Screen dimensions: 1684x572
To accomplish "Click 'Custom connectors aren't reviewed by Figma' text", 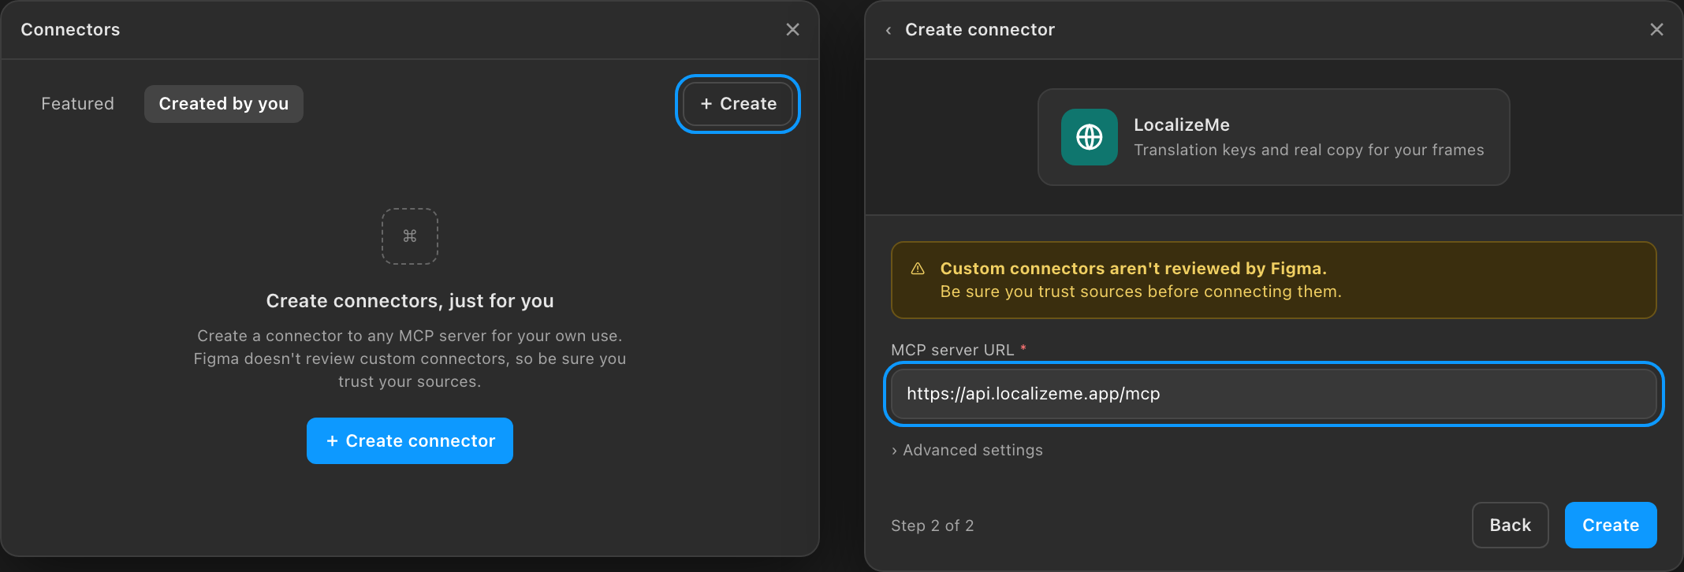I will [x=1133, y=269].
